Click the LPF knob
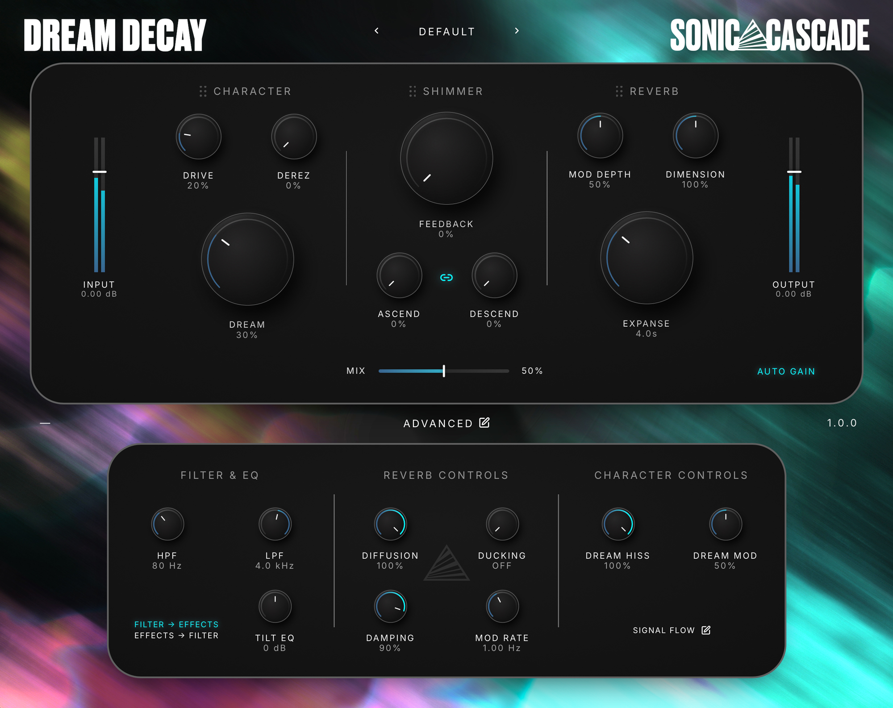The width and height of the screenshot is (893, 708). pos(275,524)
